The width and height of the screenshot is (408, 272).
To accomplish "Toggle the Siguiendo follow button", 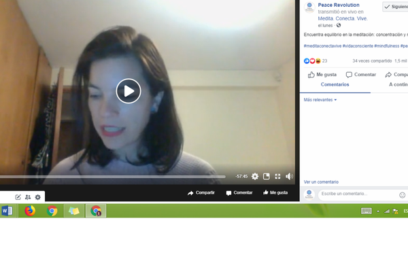I will (396, 7).
